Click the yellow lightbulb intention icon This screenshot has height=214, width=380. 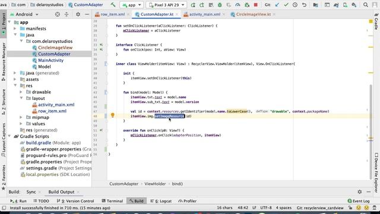(x=112, y=115)
